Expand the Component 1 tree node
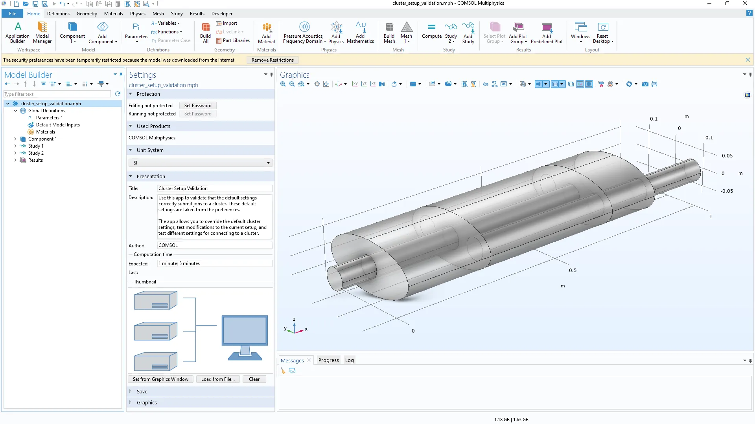Image resolution: width=755 pixels, height=424 pixels. (15, 139)
